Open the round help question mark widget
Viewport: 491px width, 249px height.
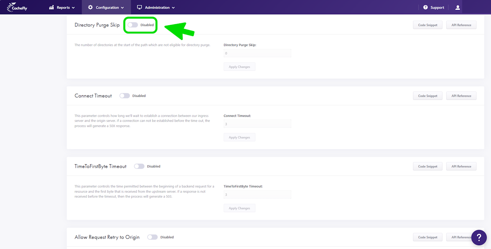pyautogui.click(x=479, y=238)
